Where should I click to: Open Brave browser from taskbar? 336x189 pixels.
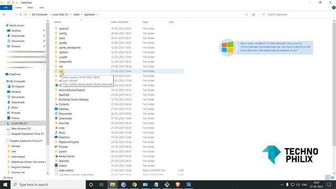point(177,184)
